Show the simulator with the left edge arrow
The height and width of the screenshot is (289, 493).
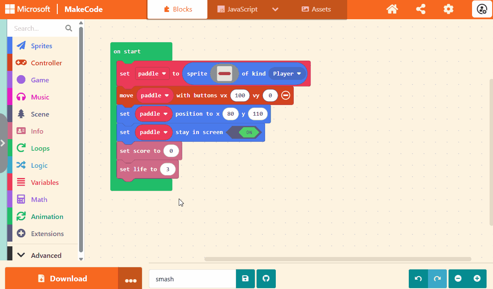(3, 143)
